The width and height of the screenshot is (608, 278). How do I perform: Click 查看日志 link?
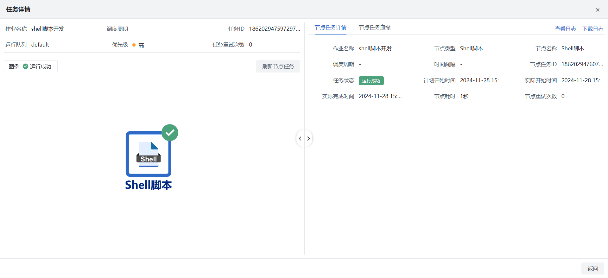(565, 29)
